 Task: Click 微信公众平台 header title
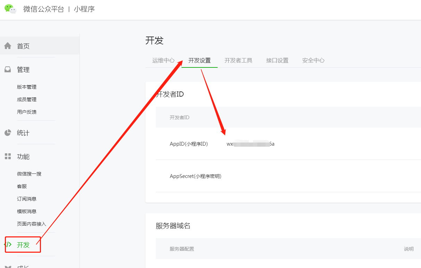coord(44,9)
